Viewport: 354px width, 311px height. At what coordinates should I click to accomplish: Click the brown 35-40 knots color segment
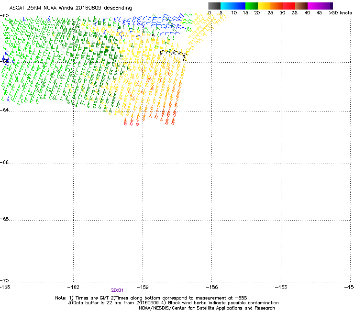301,6
